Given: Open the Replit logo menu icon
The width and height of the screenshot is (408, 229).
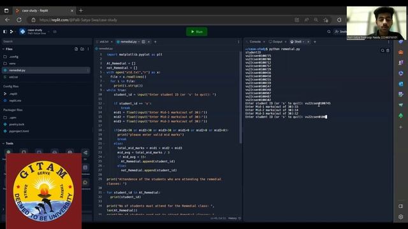Looking at the screenshot, I should tap(11, 32).
